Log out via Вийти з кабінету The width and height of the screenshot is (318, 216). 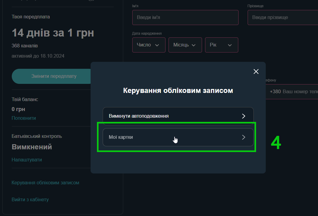click(x=30, y=199)
